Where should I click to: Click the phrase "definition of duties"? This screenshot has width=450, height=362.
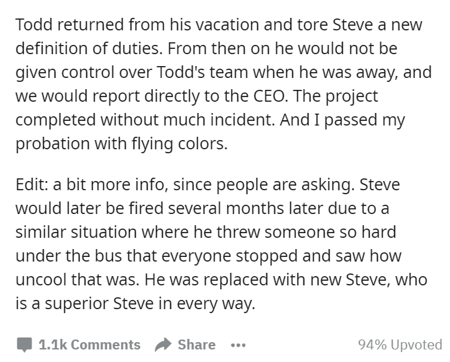(x=87, y=48)
